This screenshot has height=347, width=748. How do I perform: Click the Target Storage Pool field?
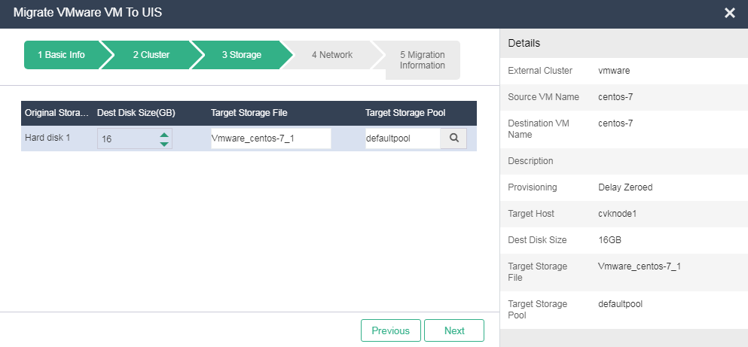(x=402, y=138)
